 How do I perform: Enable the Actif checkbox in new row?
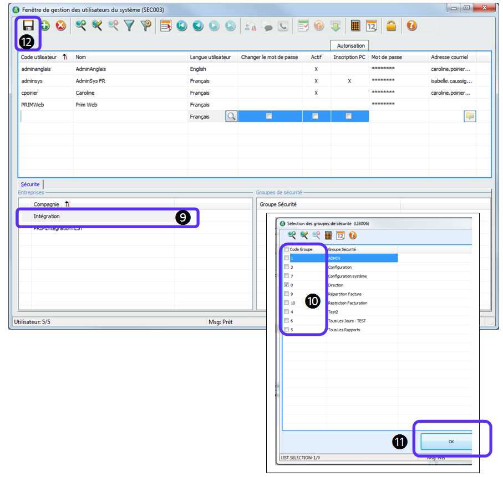click(316, 116)
